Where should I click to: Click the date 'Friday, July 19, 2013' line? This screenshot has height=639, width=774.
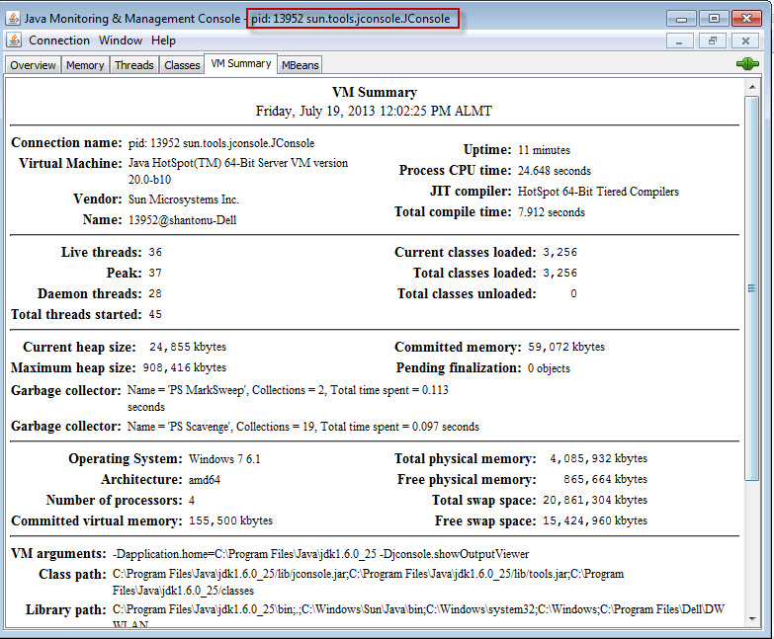[x=374, y=111]
